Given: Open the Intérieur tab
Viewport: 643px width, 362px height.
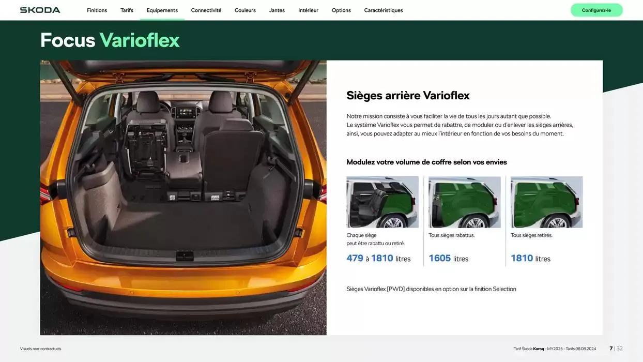Looking at the screenshot, I should 308,10.
